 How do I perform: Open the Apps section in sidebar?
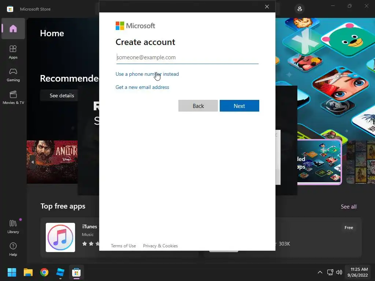coord(13,52)
